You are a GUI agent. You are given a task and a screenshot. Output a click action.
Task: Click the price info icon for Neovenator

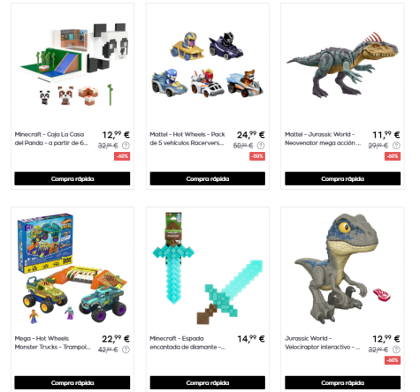point(396,146)
